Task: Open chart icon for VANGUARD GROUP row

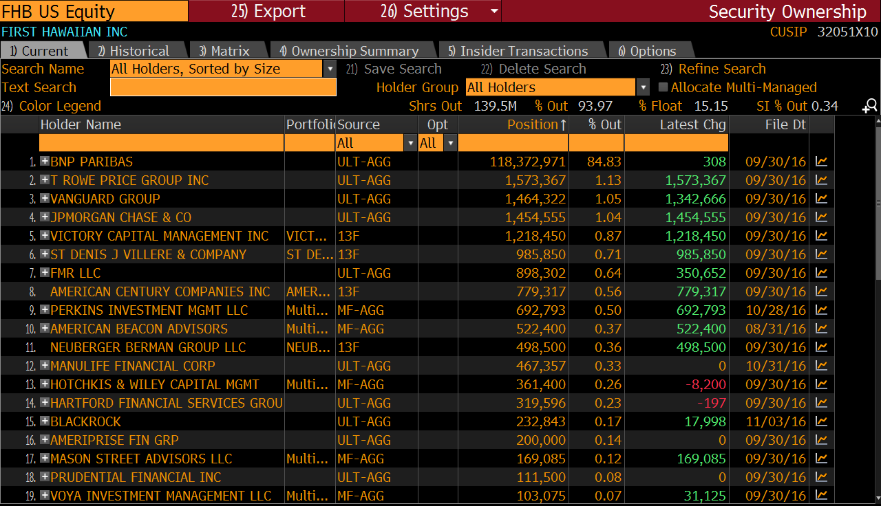Action: [821, 199]
